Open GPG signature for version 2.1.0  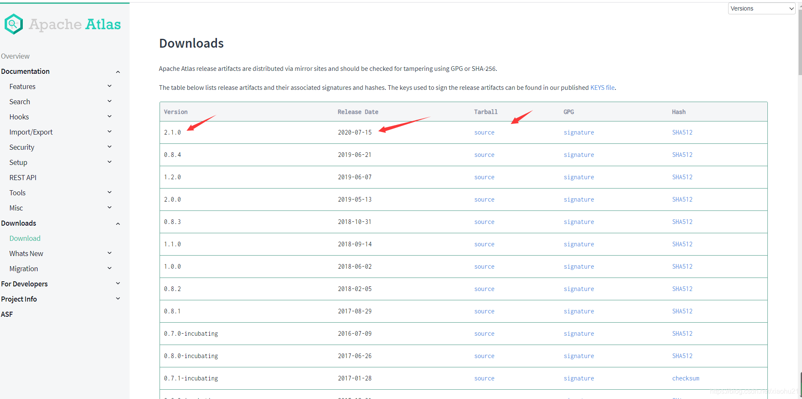coord(579,132)
